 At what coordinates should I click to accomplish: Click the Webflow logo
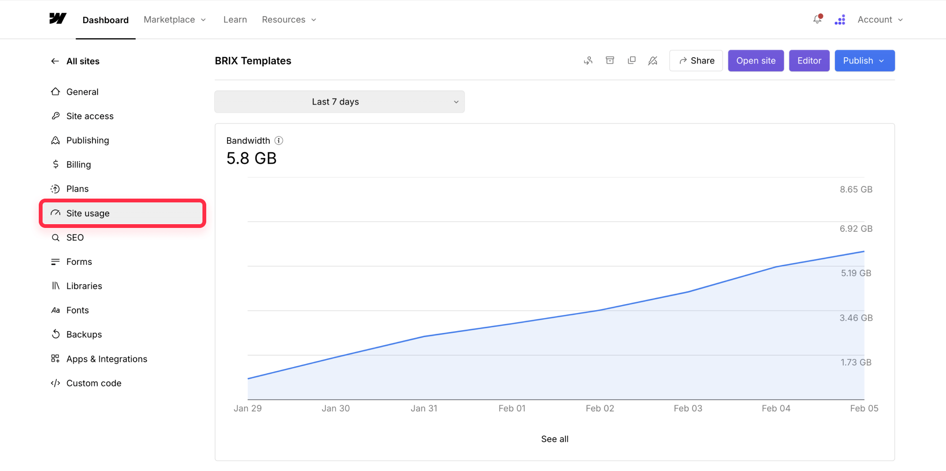click(58, 19)
